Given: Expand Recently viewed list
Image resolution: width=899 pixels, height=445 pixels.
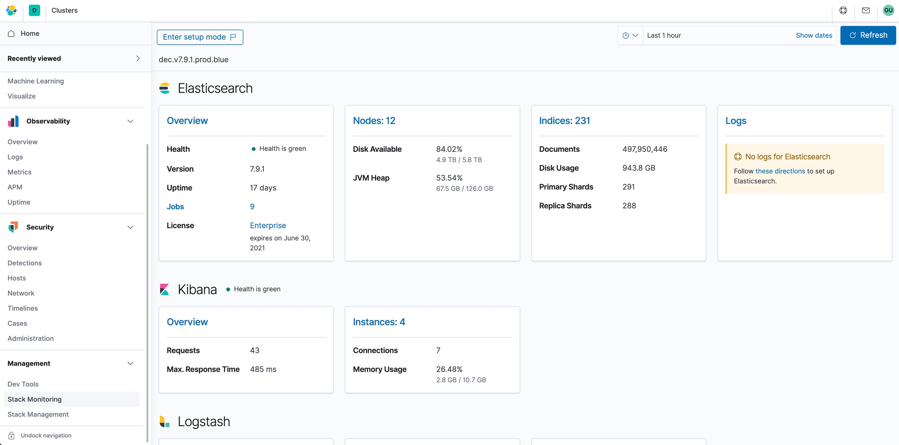Looking at the screenshot, I should point(138,58).
